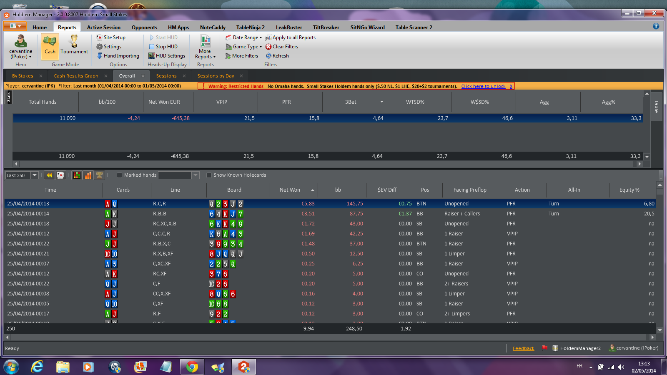Open HUD Settings

[x=167, y=56]
